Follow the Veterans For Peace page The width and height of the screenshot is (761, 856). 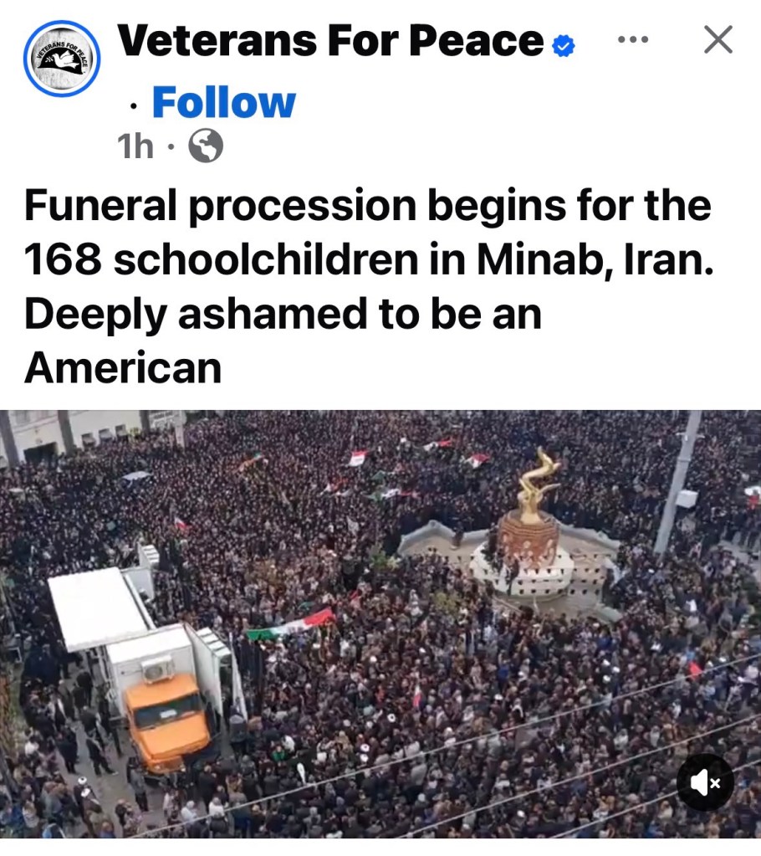tap(223, 102)
